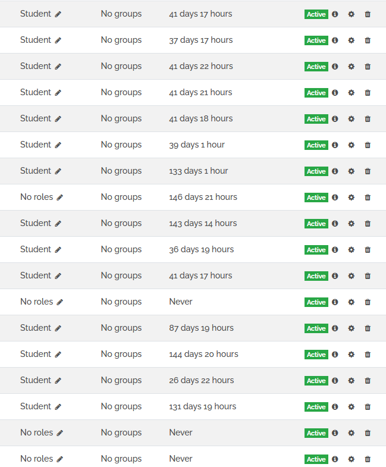
Task: Edit role pencil for 37 days 17 hours row
Action: (58, 40)
